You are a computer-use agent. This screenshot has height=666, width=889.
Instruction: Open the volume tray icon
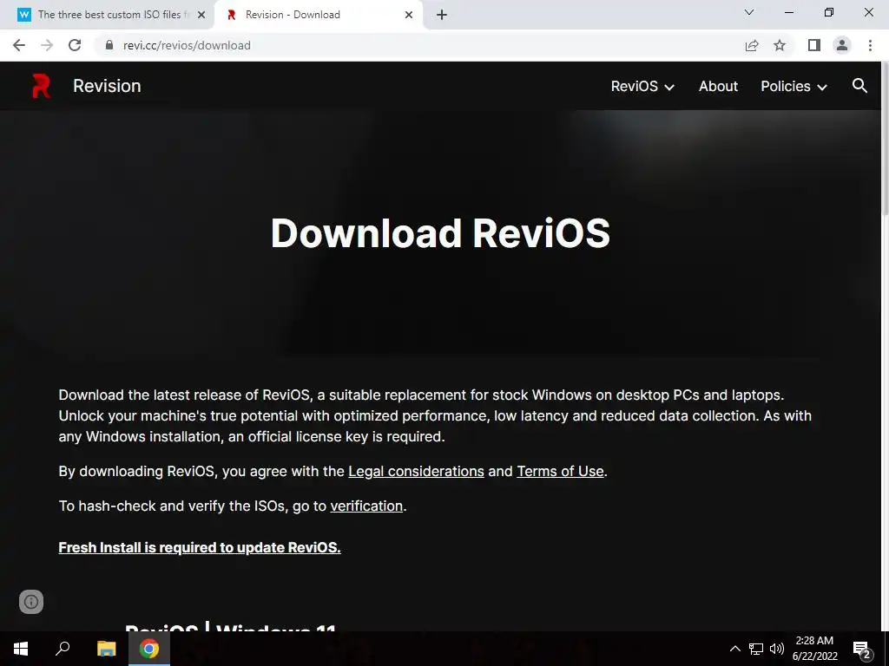click(x=777, y=649)
